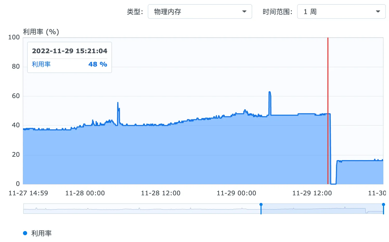Click the 11-28 00:00 x-axis label
The image size is (389, 242).
[85, 193]
